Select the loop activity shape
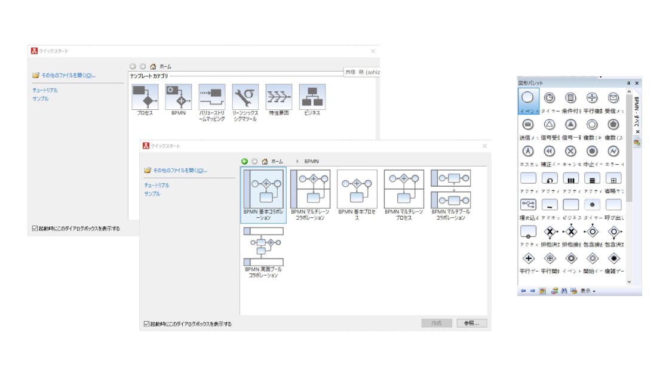Image resolution: width=669 pixels, height=376 pixels. click(x=550, y=178)
